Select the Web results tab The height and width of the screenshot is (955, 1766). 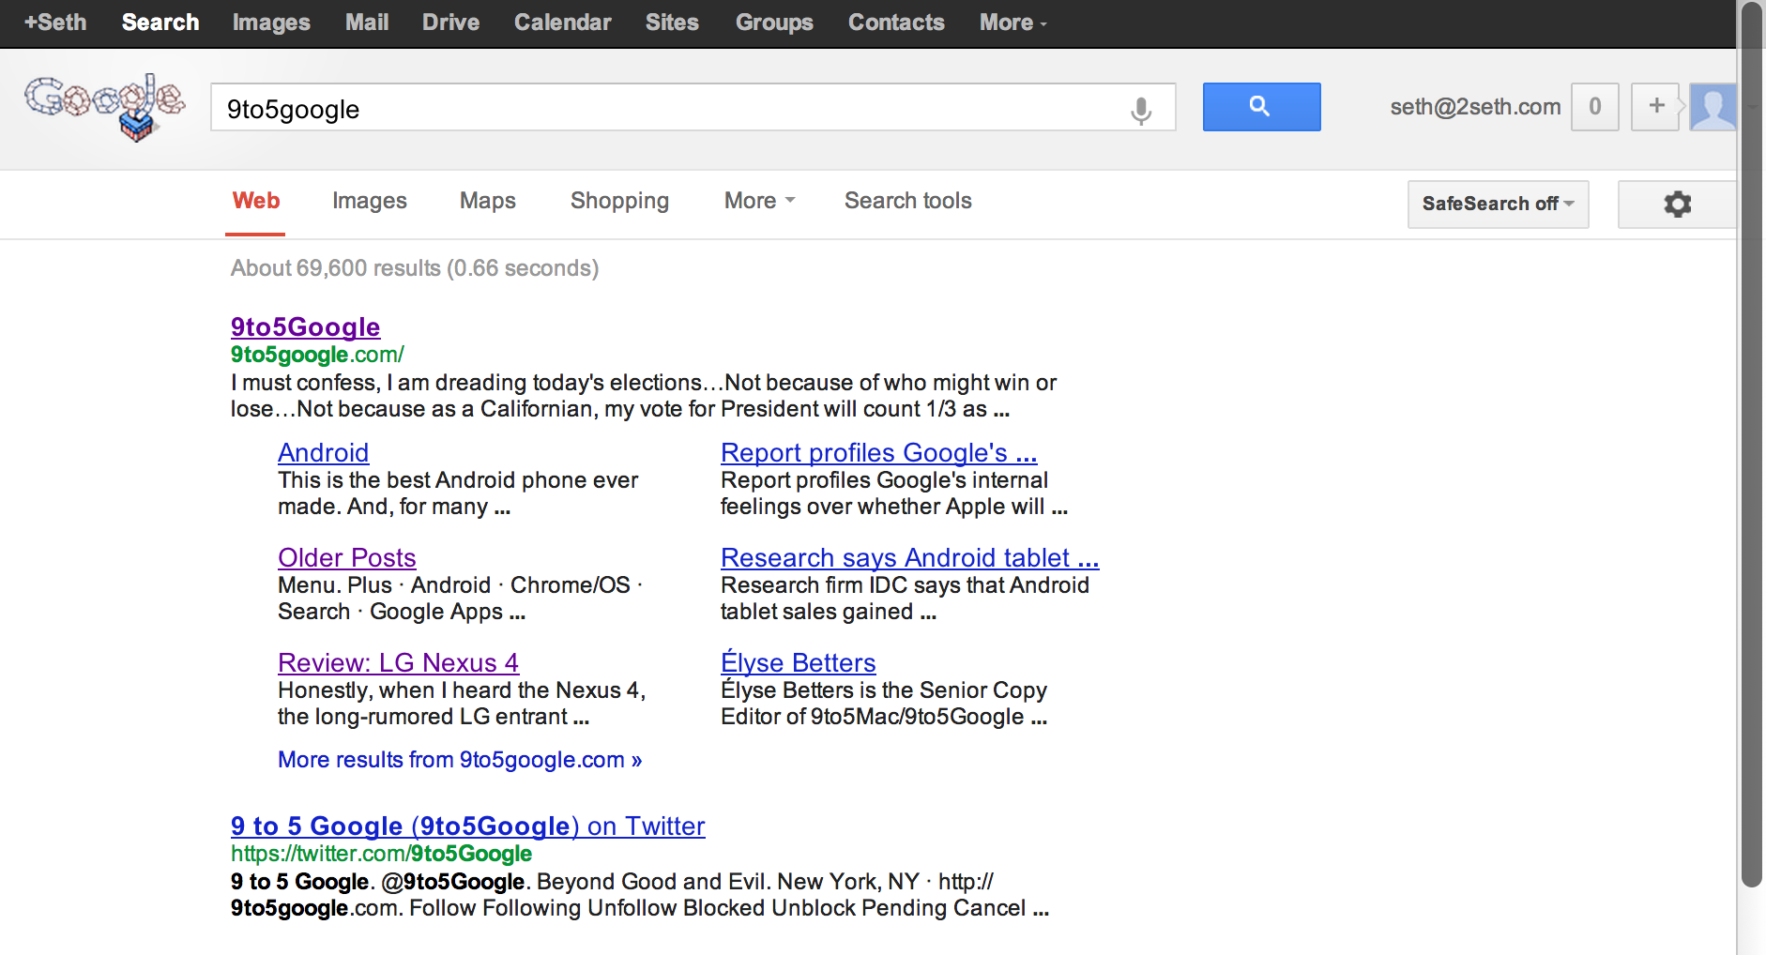click(255, 201)
